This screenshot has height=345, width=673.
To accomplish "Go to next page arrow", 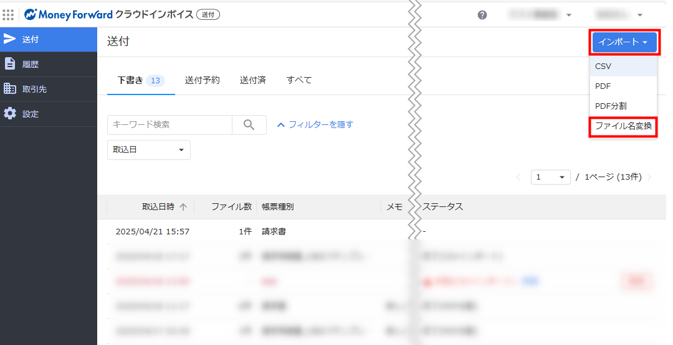I will click(649, 177).
